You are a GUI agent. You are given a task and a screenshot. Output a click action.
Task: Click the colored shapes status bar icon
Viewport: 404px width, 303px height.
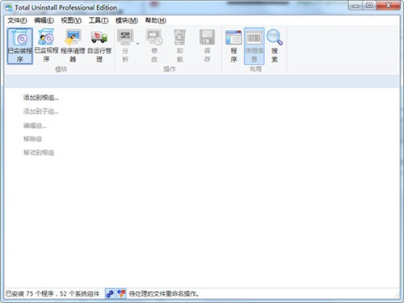point(121,293)
